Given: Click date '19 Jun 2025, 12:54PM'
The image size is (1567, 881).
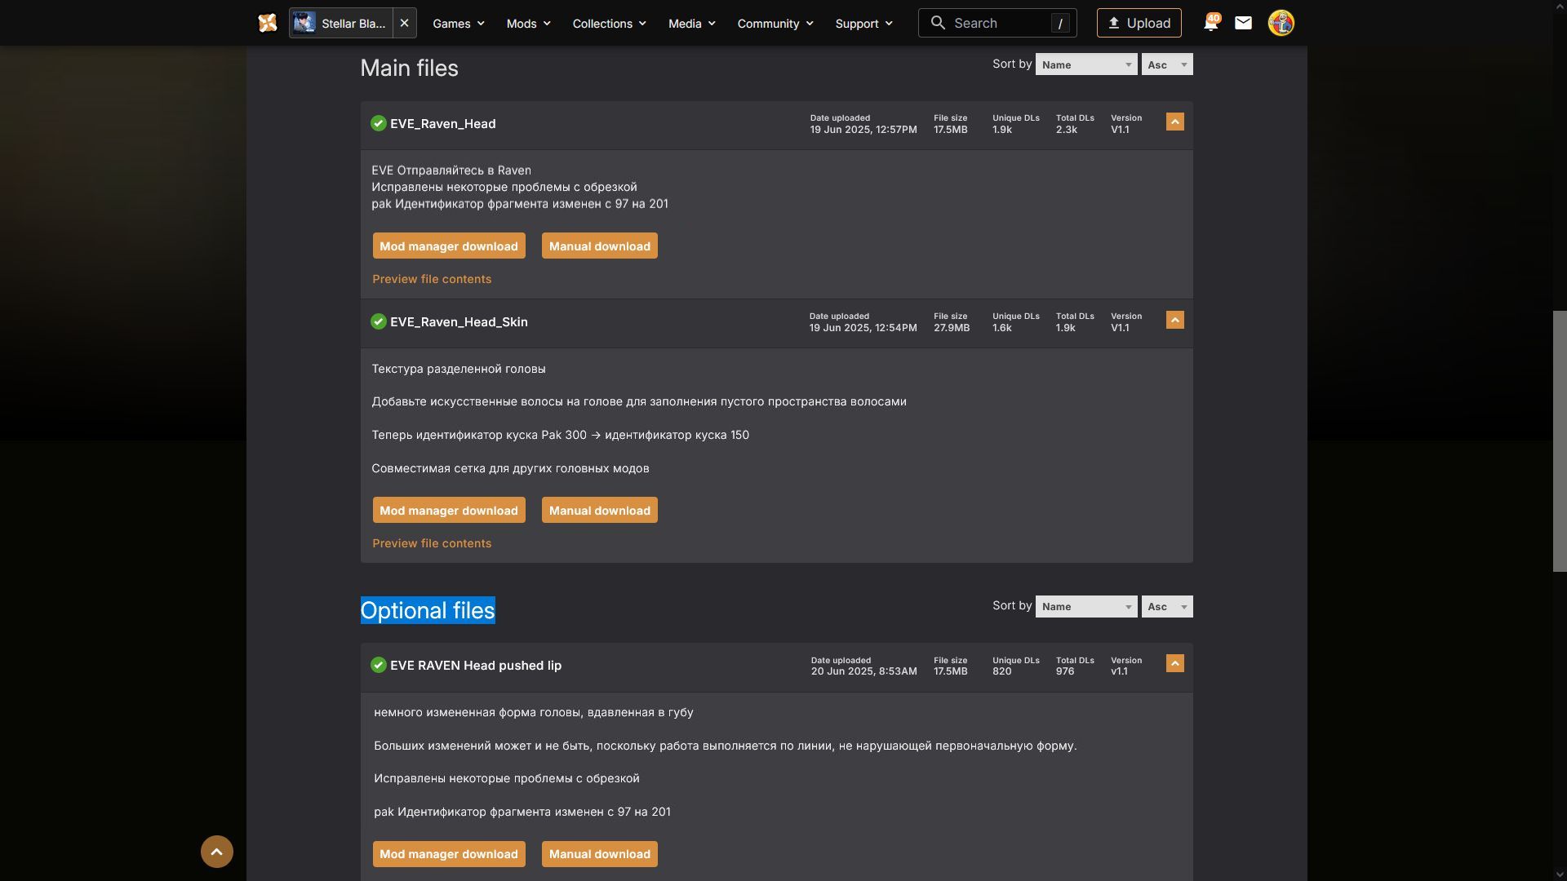Looking at the screenshot, I should click(x=863, y=328).
